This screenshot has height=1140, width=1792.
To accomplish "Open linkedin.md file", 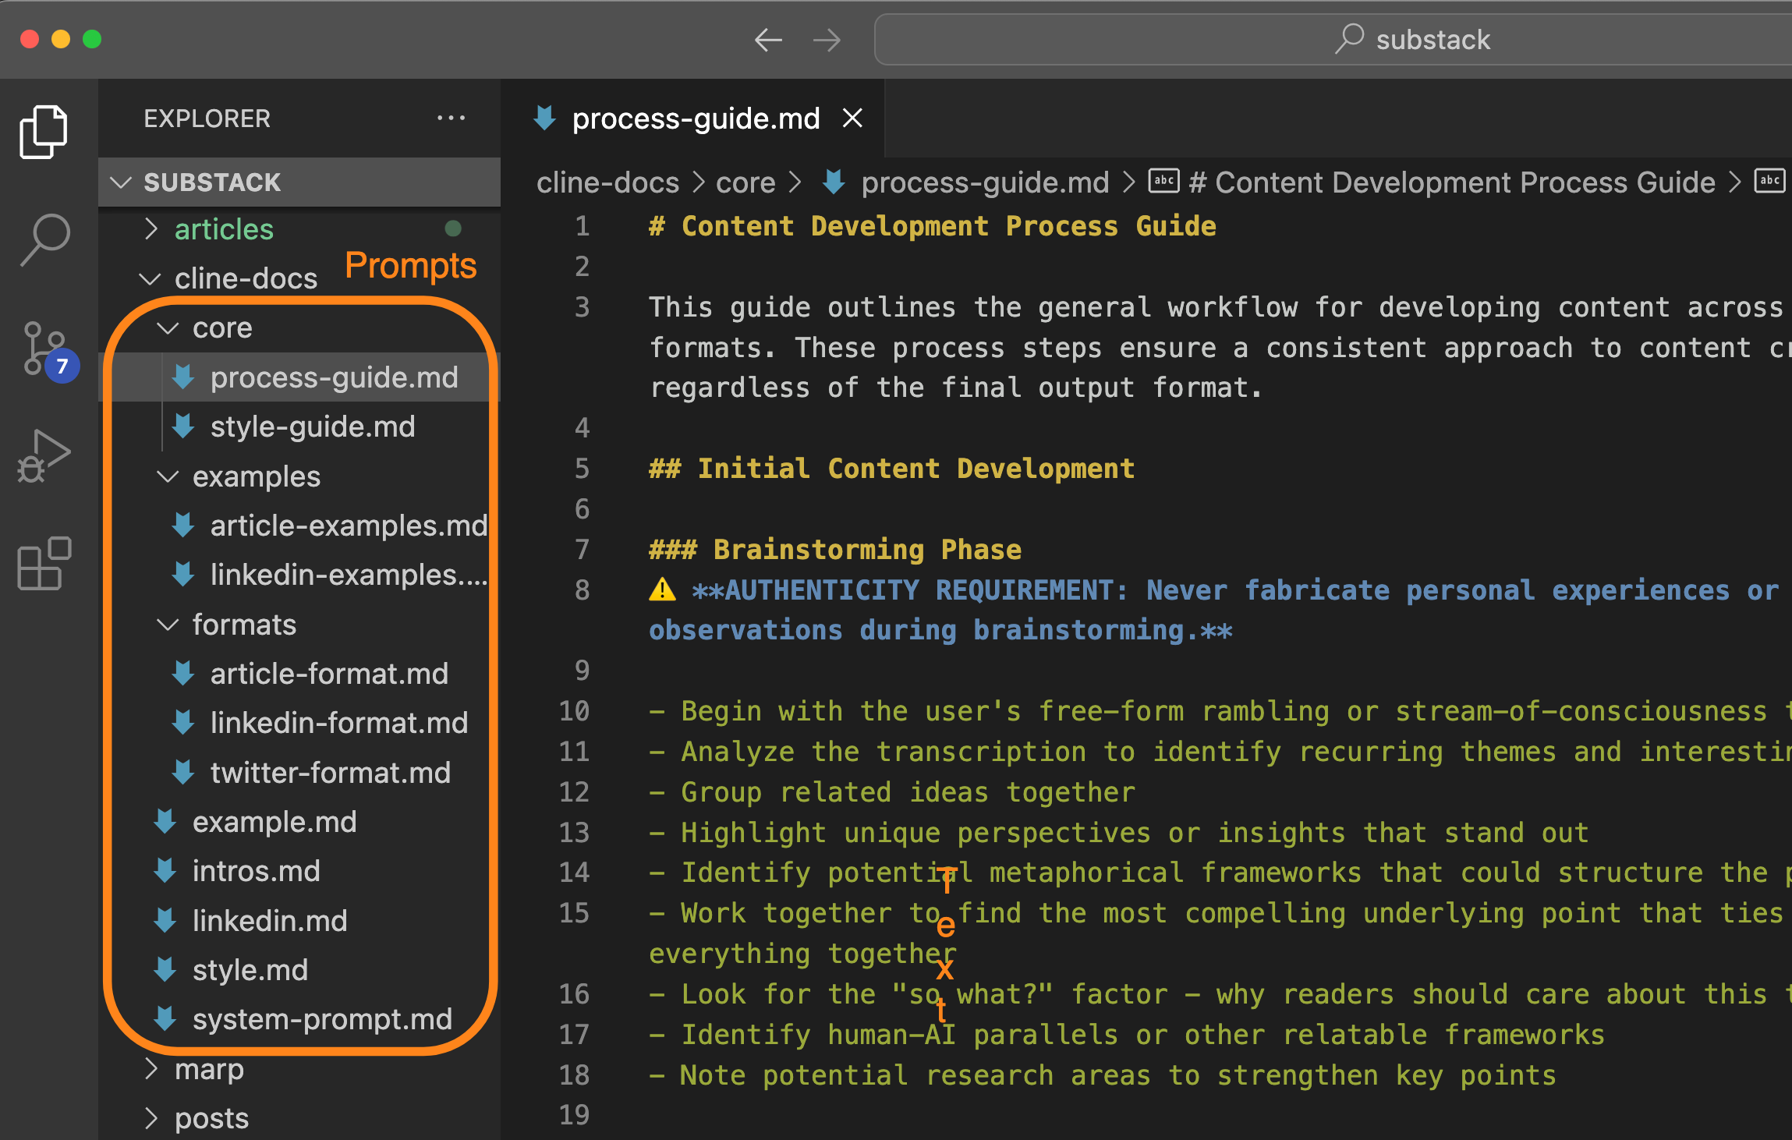I will click(299, 921).
